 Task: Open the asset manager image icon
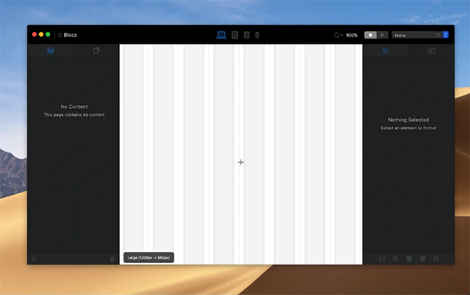(x=409, y=259)
